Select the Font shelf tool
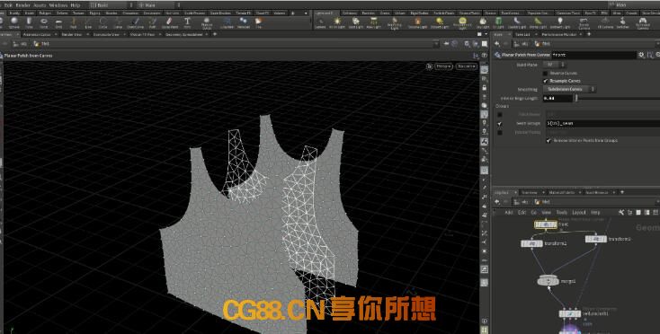The width and height of the screenshot is (660, 334). [187, 22]
